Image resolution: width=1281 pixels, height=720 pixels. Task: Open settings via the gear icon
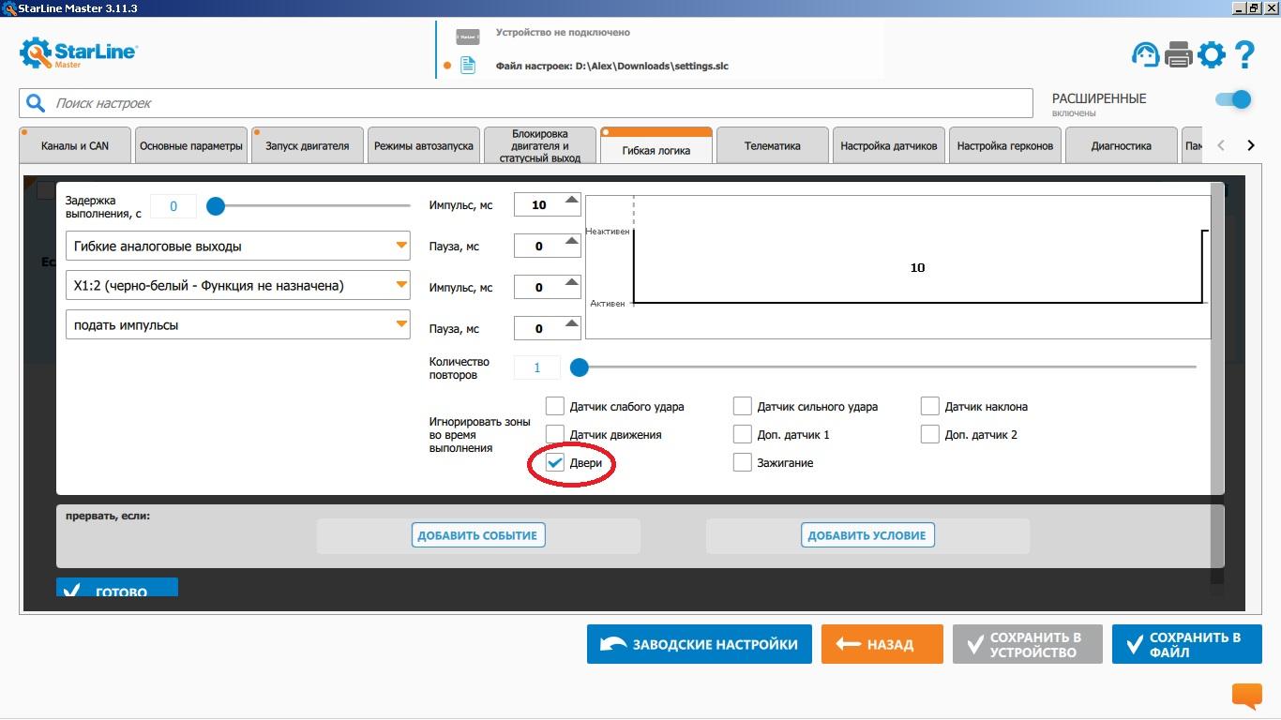click(x=1211, y=54)
